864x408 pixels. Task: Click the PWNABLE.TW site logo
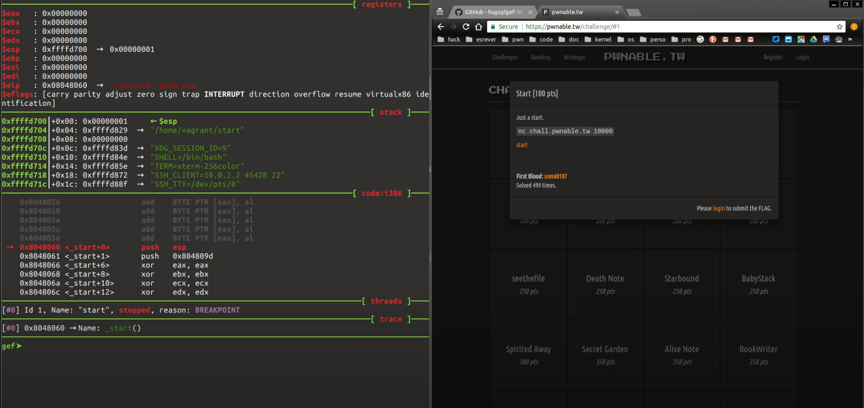click(644, 57)
